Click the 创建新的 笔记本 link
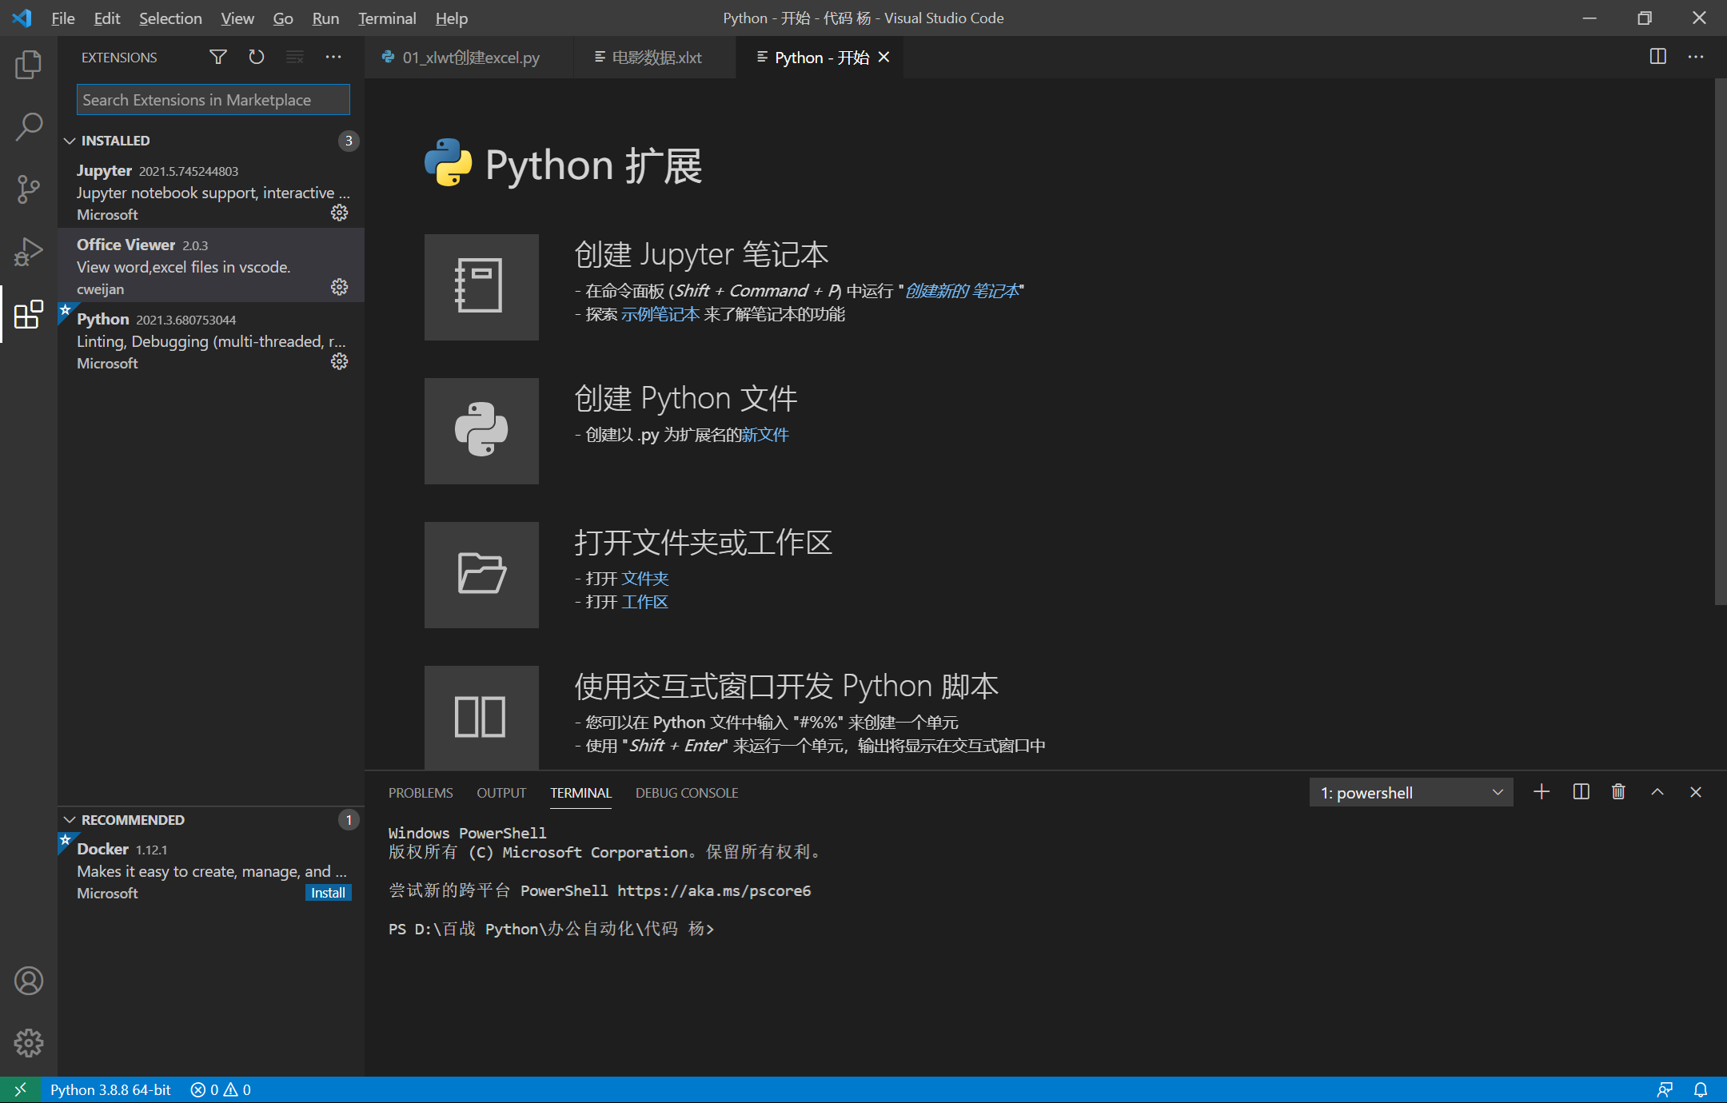 click(962, 291)
